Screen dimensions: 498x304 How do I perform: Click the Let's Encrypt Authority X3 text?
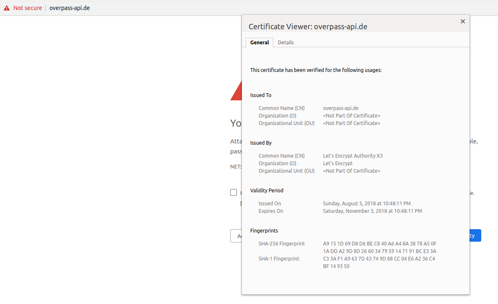click(353, 156)
